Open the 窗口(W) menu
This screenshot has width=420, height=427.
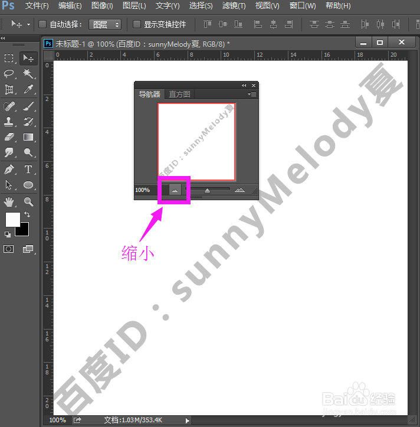[303, 5]
